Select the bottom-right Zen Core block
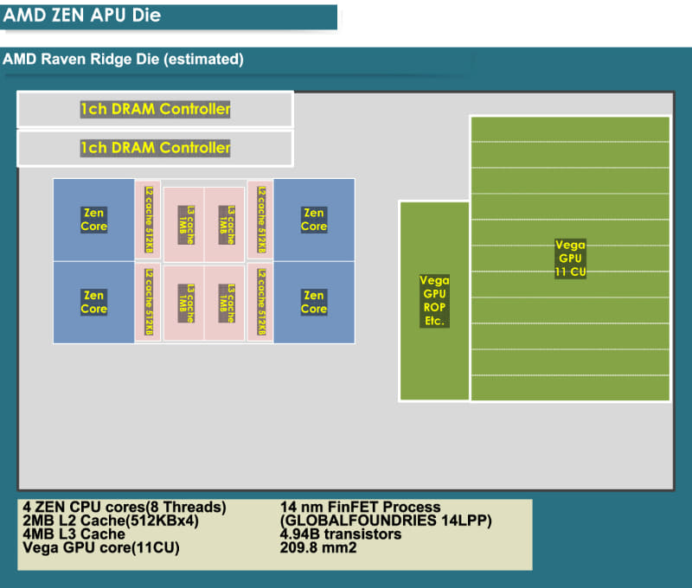 [314, 302]
